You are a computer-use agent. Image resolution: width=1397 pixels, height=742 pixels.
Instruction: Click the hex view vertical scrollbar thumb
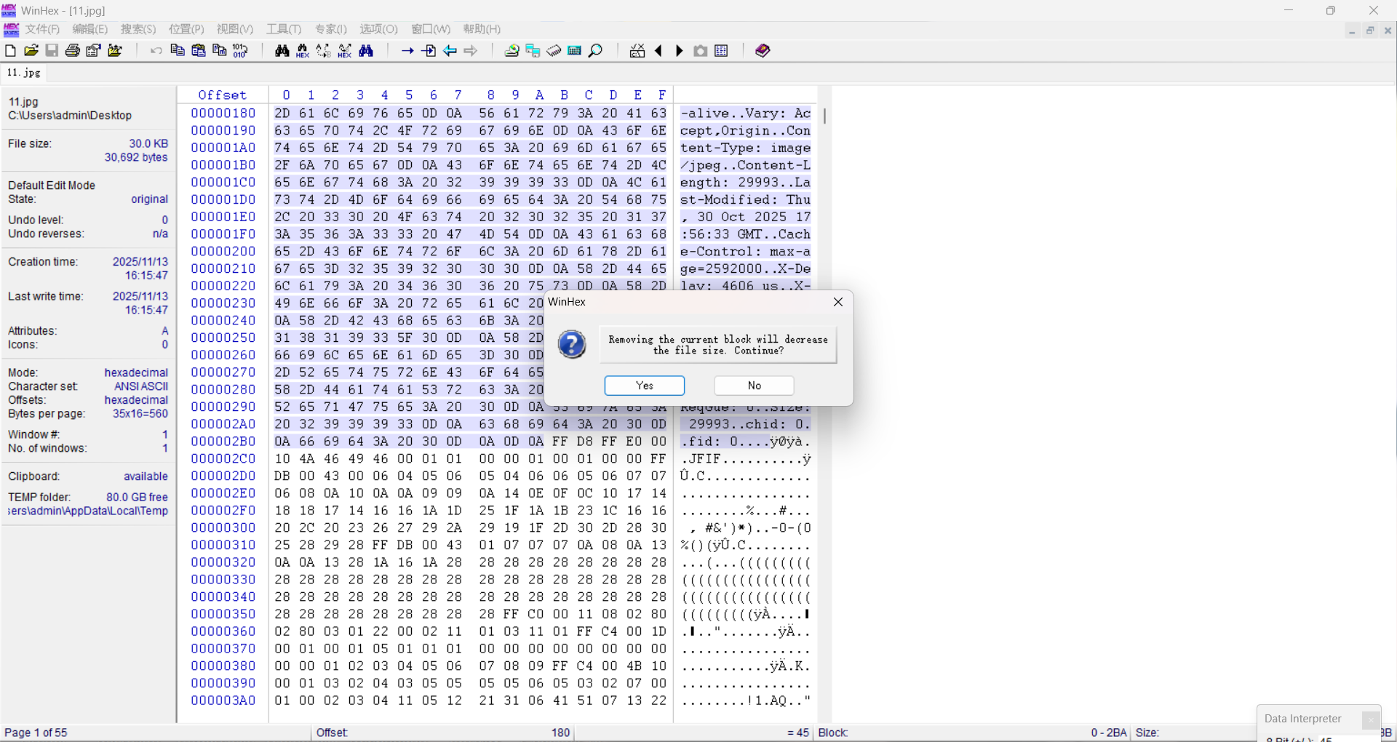click(x=824, y=116)
